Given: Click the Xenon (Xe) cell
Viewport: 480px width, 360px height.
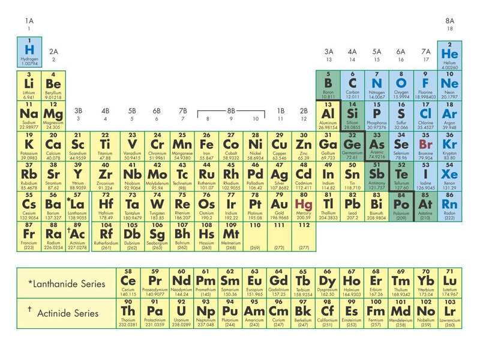Looking at the screenshot, I should pos(449,176).
